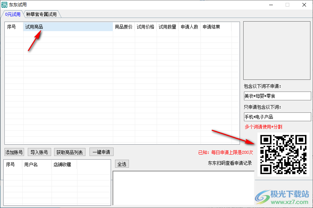This screenshot has width=313, height=208.
Task: Open the 种草官专属试用 tab
Action: coord(41,14)
